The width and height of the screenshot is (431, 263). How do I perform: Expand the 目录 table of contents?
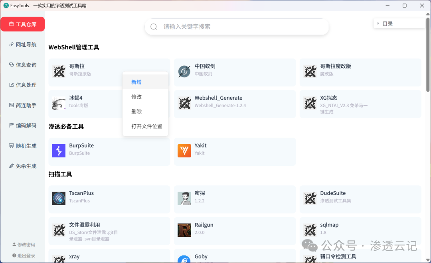point(399,24)
